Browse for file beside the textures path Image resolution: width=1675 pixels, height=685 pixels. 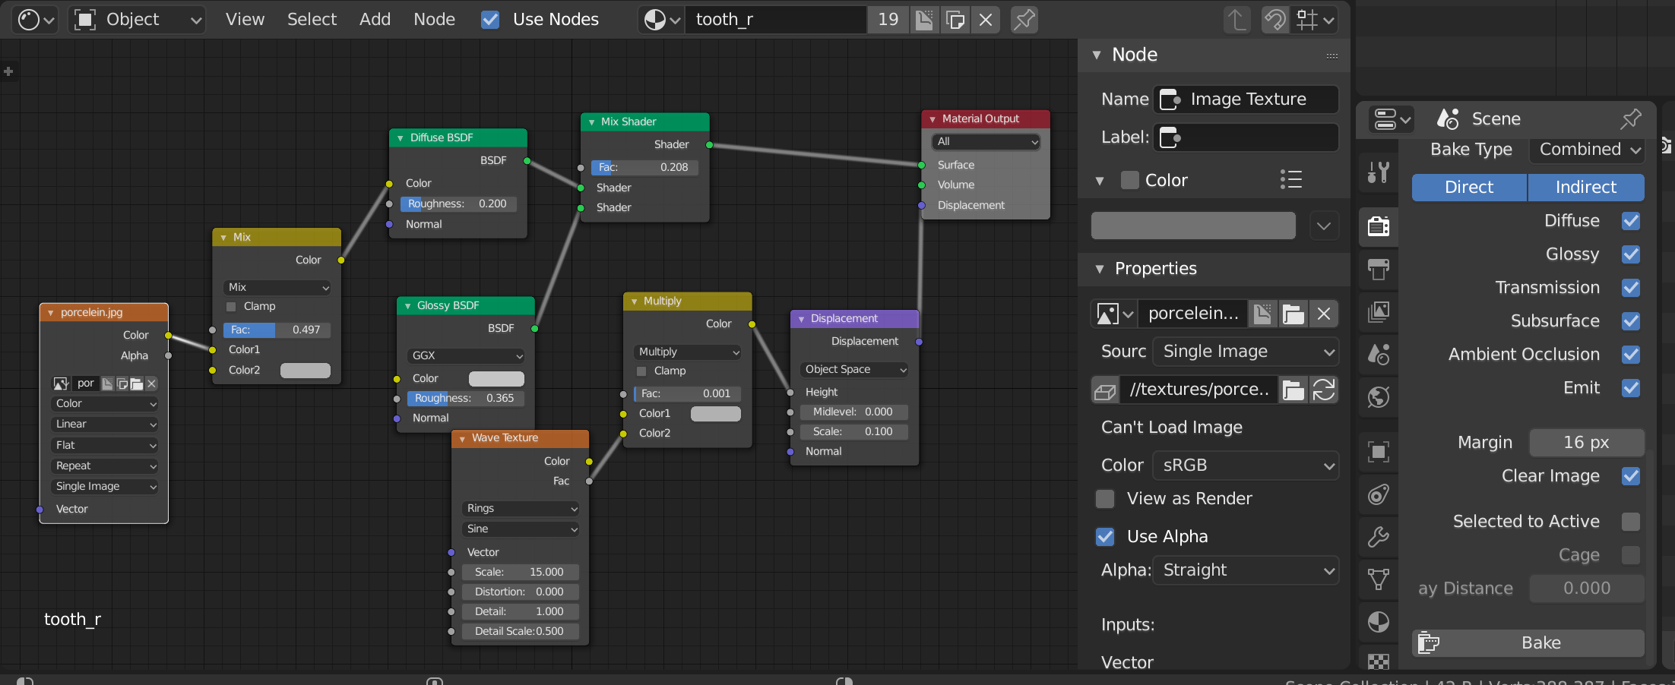click(x=1293, y=390)
